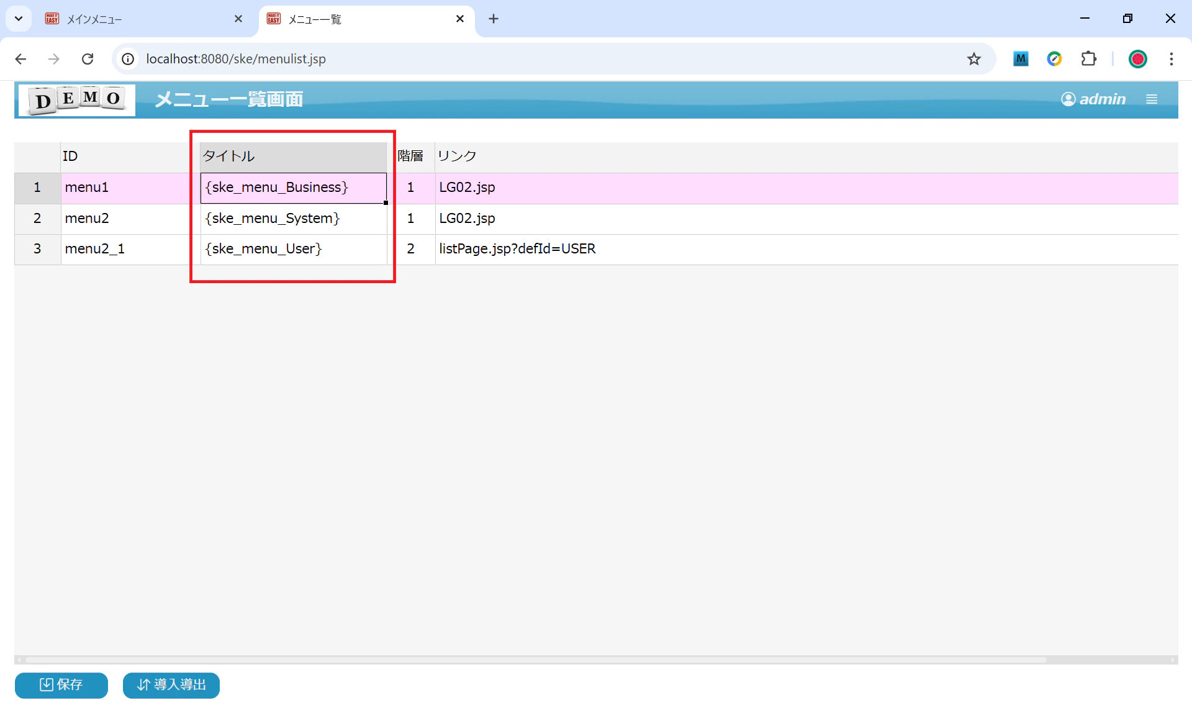Click the browser back arrow
Image resolution: width=1192 pixels, height=708 pixels.
coord(20,59)
